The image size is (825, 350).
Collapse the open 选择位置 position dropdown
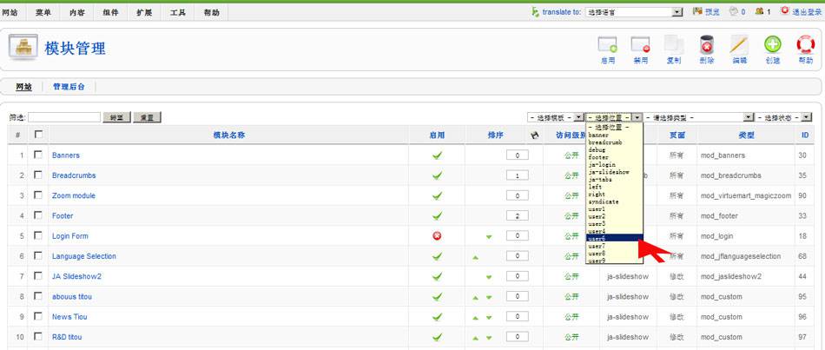(614, 117)
